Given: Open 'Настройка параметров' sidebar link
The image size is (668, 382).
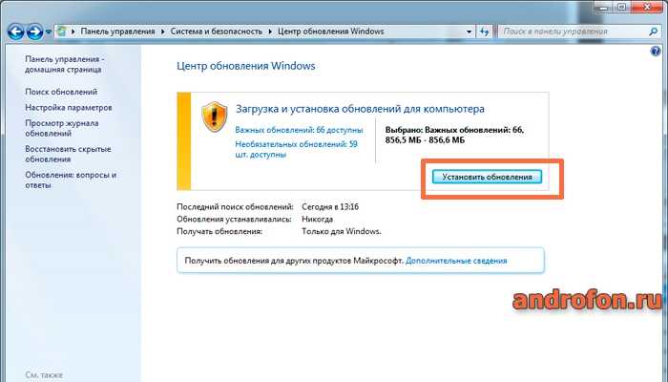Looking at the screenshot, I should click(69, 107).
